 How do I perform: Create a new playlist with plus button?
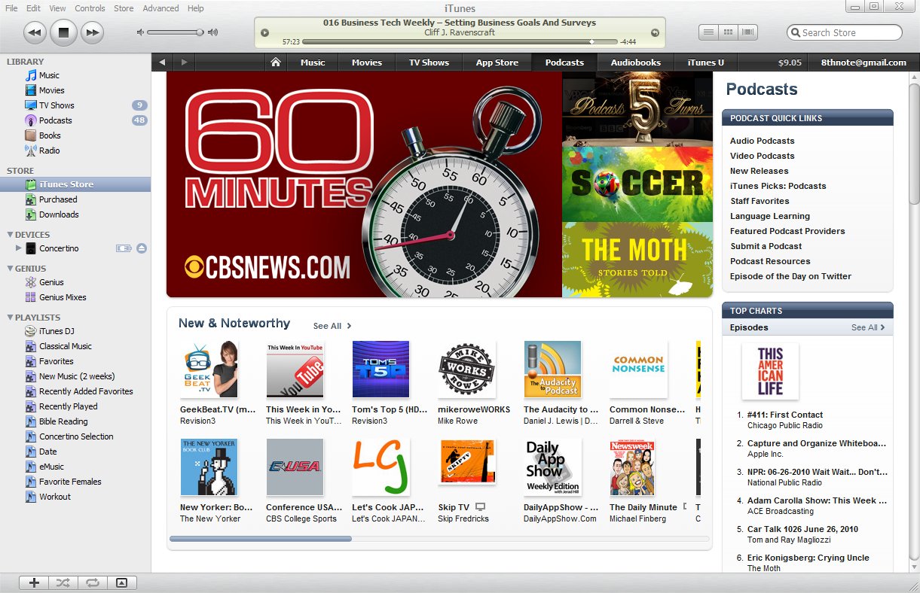pos(34,582)
